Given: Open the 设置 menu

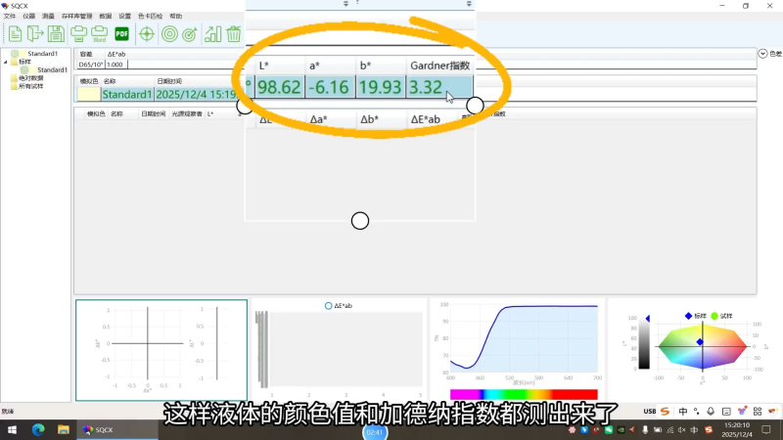Looking at the screenshot, I should pos(125,16).
